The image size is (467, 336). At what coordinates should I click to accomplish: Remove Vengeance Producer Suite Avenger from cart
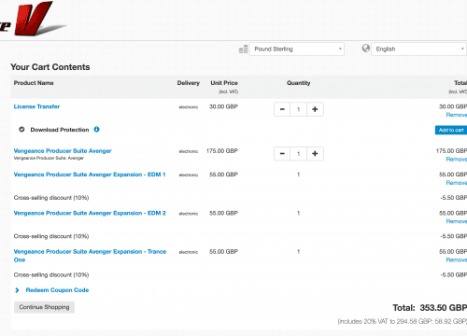click(457, 160)
